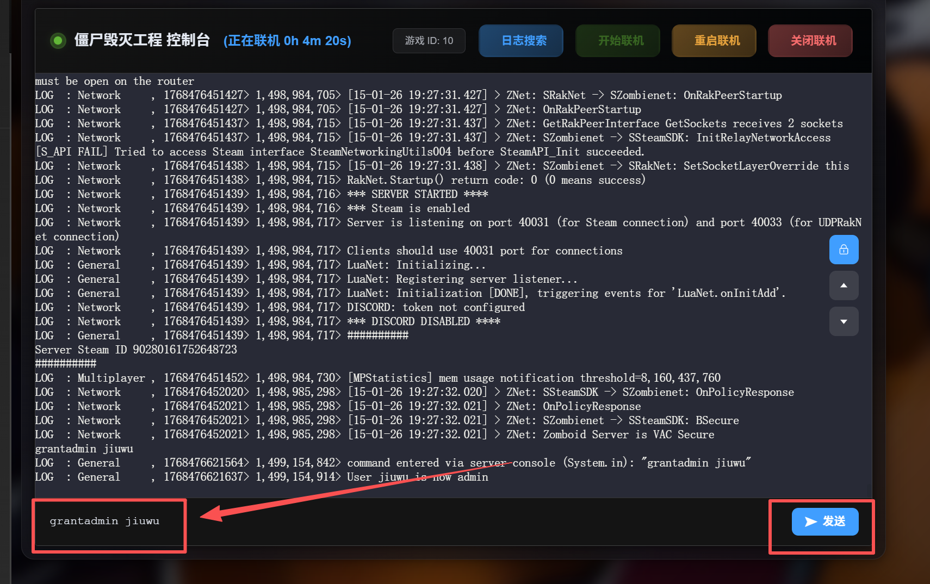Click the 正在联机 uptime status text
930x584 pixels.
click(x=287, y=41)
